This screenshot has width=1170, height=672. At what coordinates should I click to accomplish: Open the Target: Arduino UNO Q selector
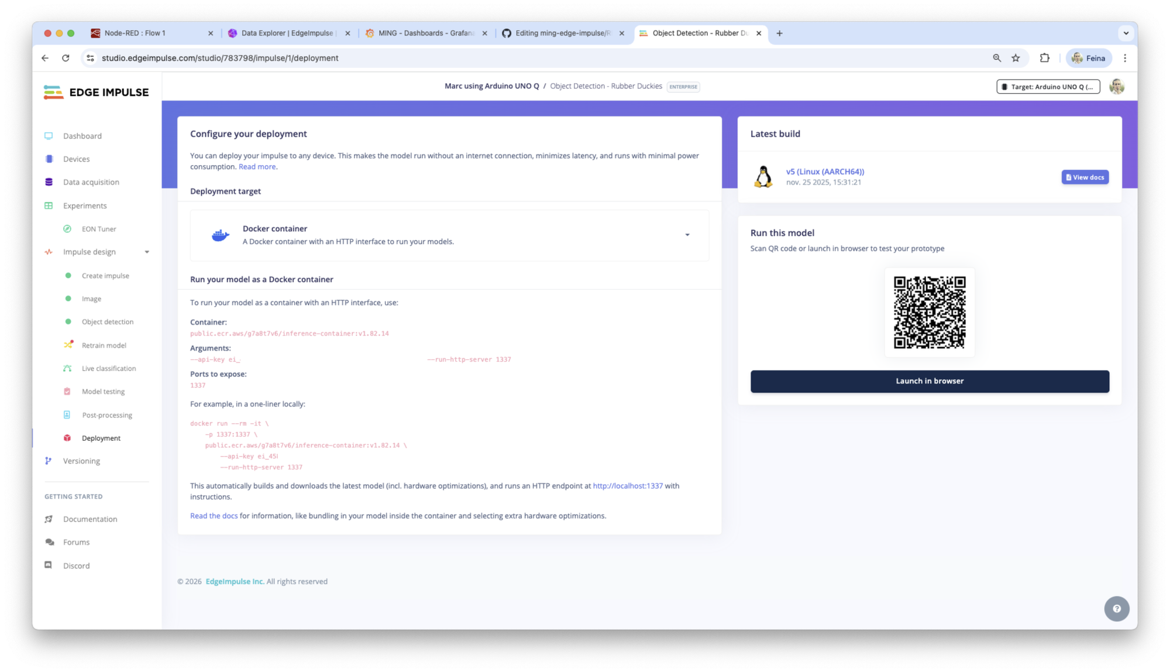[1048, 87]
